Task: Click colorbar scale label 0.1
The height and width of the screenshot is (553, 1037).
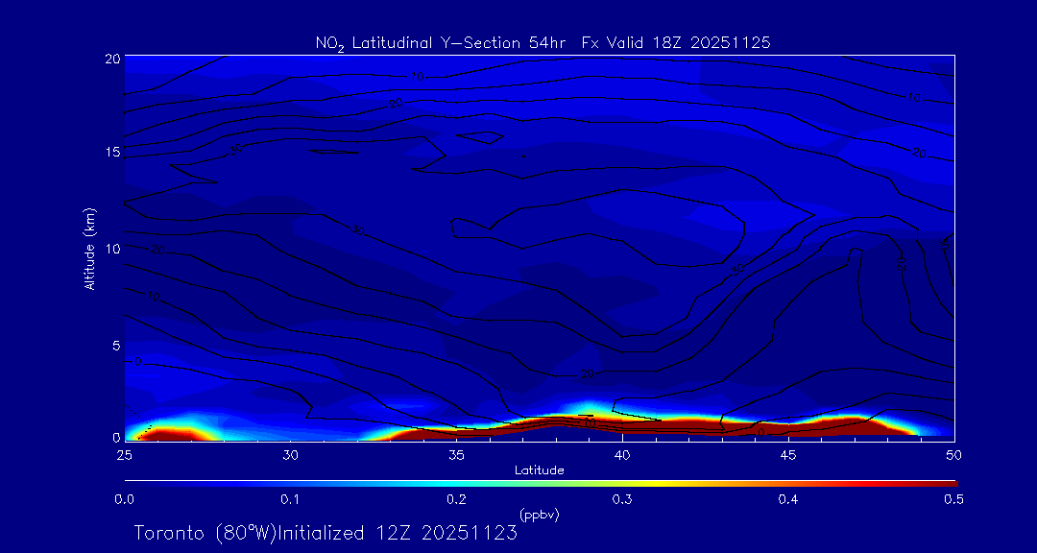Action: pos(290,500)
